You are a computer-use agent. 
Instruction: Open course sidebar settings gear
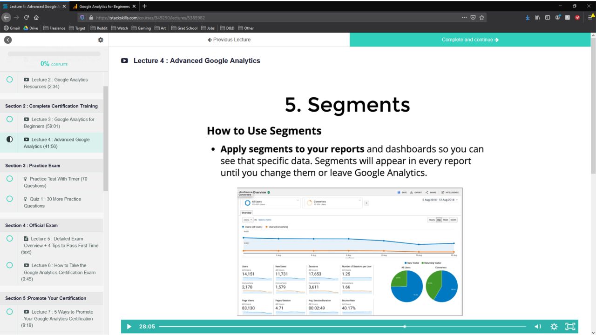tap(101, 40)
